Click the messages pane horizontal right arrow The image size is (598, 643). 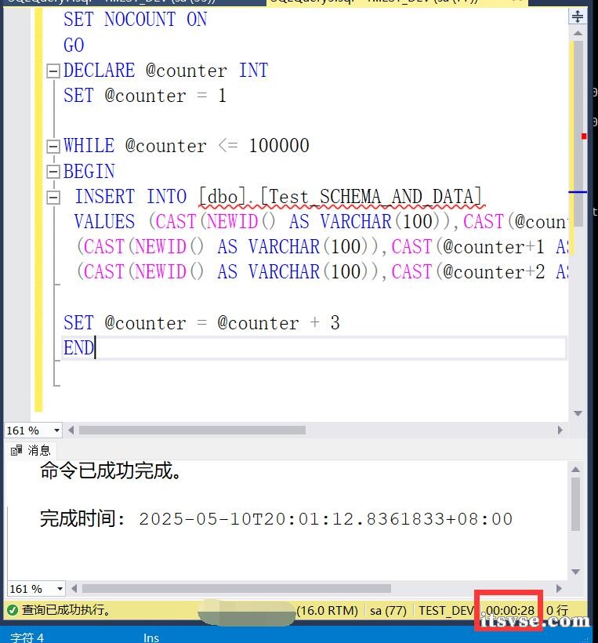(559, 589)
